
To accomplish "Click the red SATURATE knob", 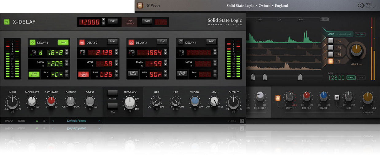I will [x=51, y=101].
